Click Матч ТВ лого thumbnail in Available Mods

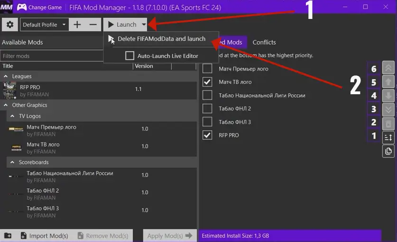tap(17, 147)
